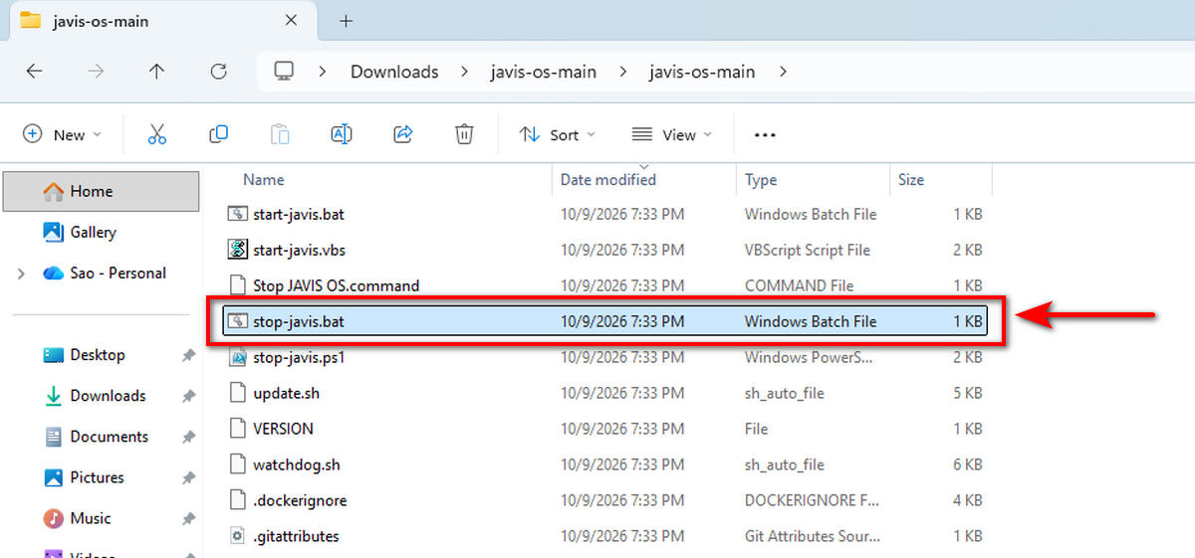This screenshot has height=558, width=1195.
Task: Refresh the current folder view
Action: coord(218,72)
